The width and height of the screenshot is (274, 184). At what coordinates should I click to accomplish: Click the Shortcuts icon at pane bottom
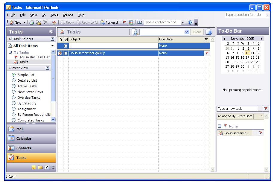point(47,167)
